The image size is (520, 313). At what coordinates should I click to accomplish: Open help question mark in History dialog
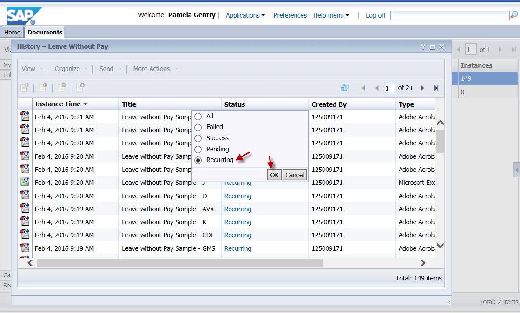coord(423,46)
